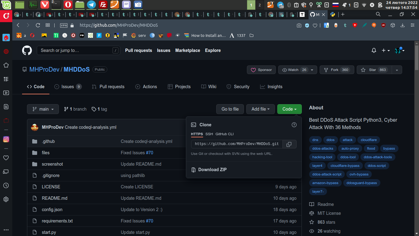Click Go to file button
Image resolution: width=419 pixels, height=236 pixels.
[230, 109]
